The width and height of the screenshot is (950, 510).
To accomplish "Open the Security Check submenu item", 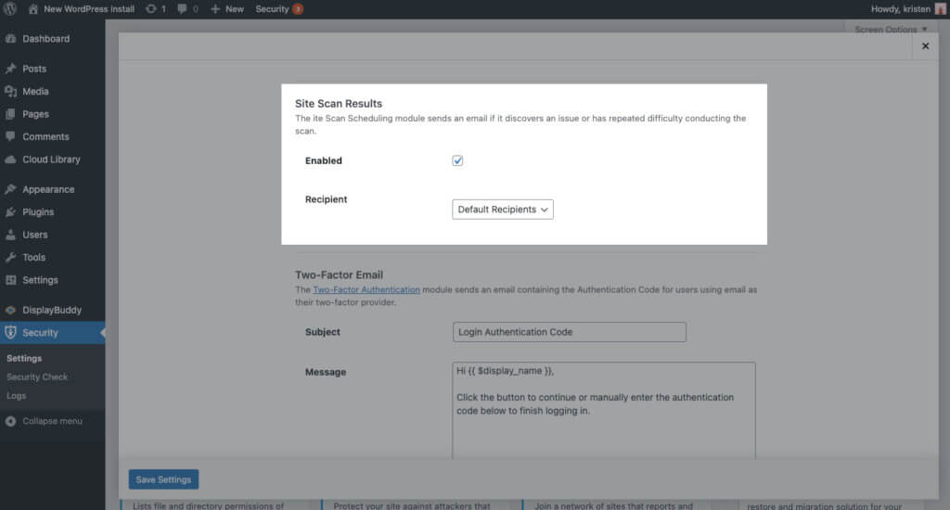I will coord(37,377).
